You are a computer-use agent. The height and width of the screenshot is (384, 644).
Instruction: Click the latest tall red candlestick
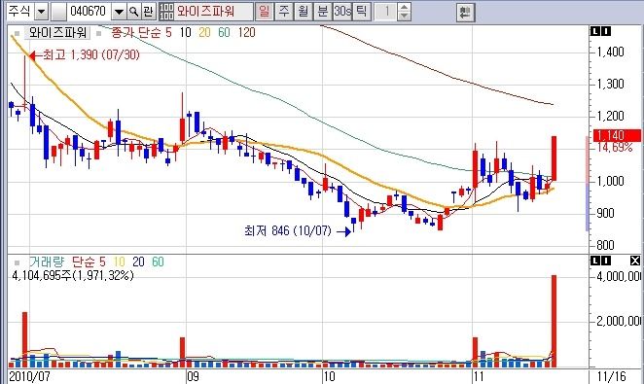554,158
